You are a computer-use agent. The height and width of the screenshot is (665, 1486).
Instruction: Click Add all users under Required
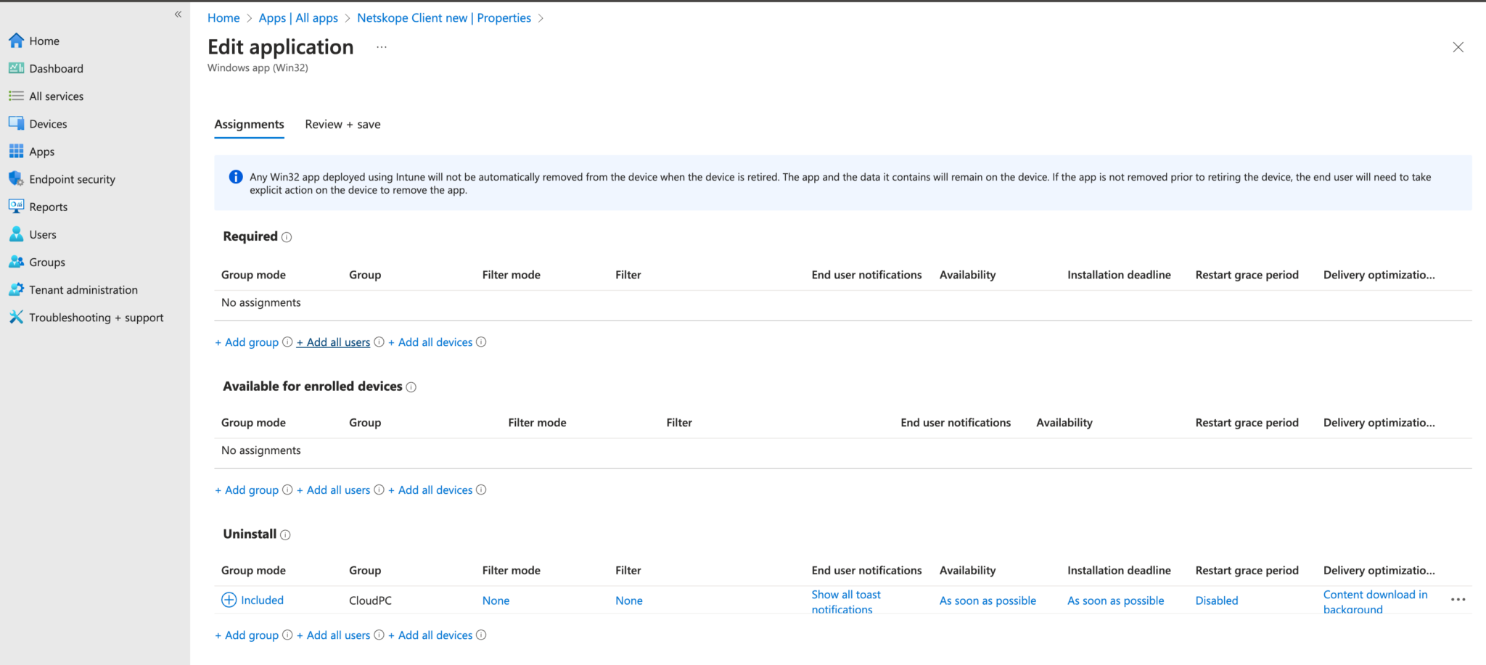point(333,342)
